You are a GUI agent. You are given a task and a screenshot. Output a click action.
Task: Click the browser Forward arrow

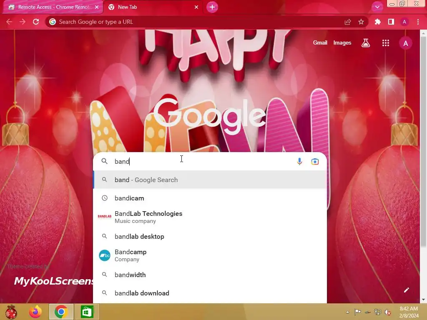pyautogui.click(x=23, y=22)
